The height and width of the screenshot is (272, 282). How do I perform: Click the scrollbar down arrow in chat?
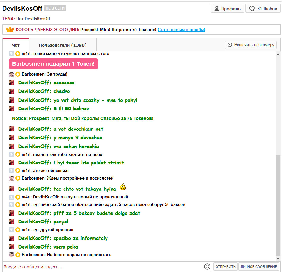pos(278,258)
